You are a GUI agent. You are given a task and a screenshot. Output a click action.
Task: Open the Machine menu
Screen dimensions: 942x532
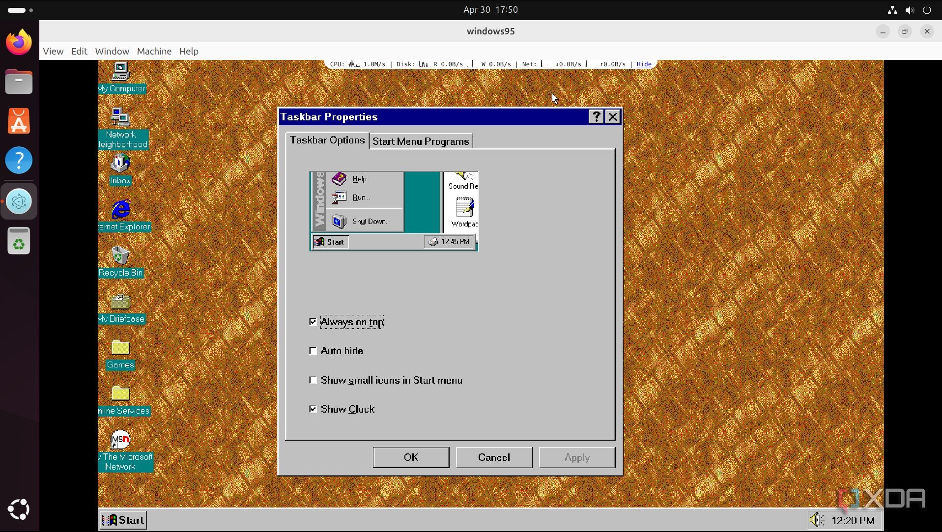pos(154,51)
